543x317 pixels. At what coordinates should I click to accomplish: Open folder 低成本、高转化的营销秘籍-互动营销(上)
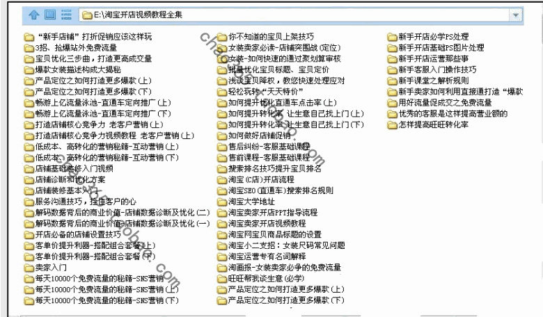pos(102,147)
